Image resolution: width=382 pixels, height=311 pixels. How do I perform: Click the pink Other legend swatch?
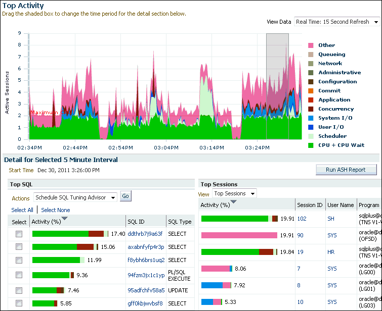point(311,45)
